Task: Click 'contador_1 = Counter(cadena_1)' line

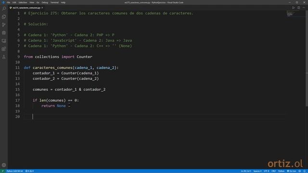Action: 65,73
